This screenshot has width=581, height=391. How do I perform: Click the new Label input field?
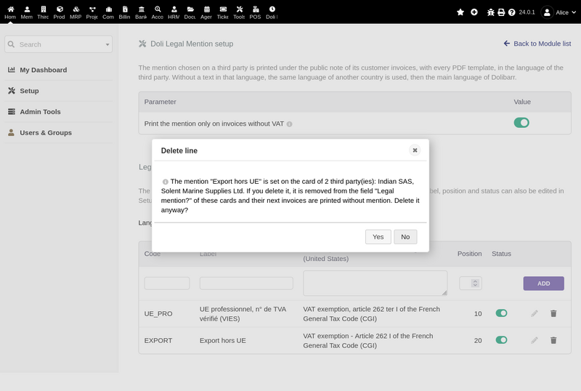[246, 283]
